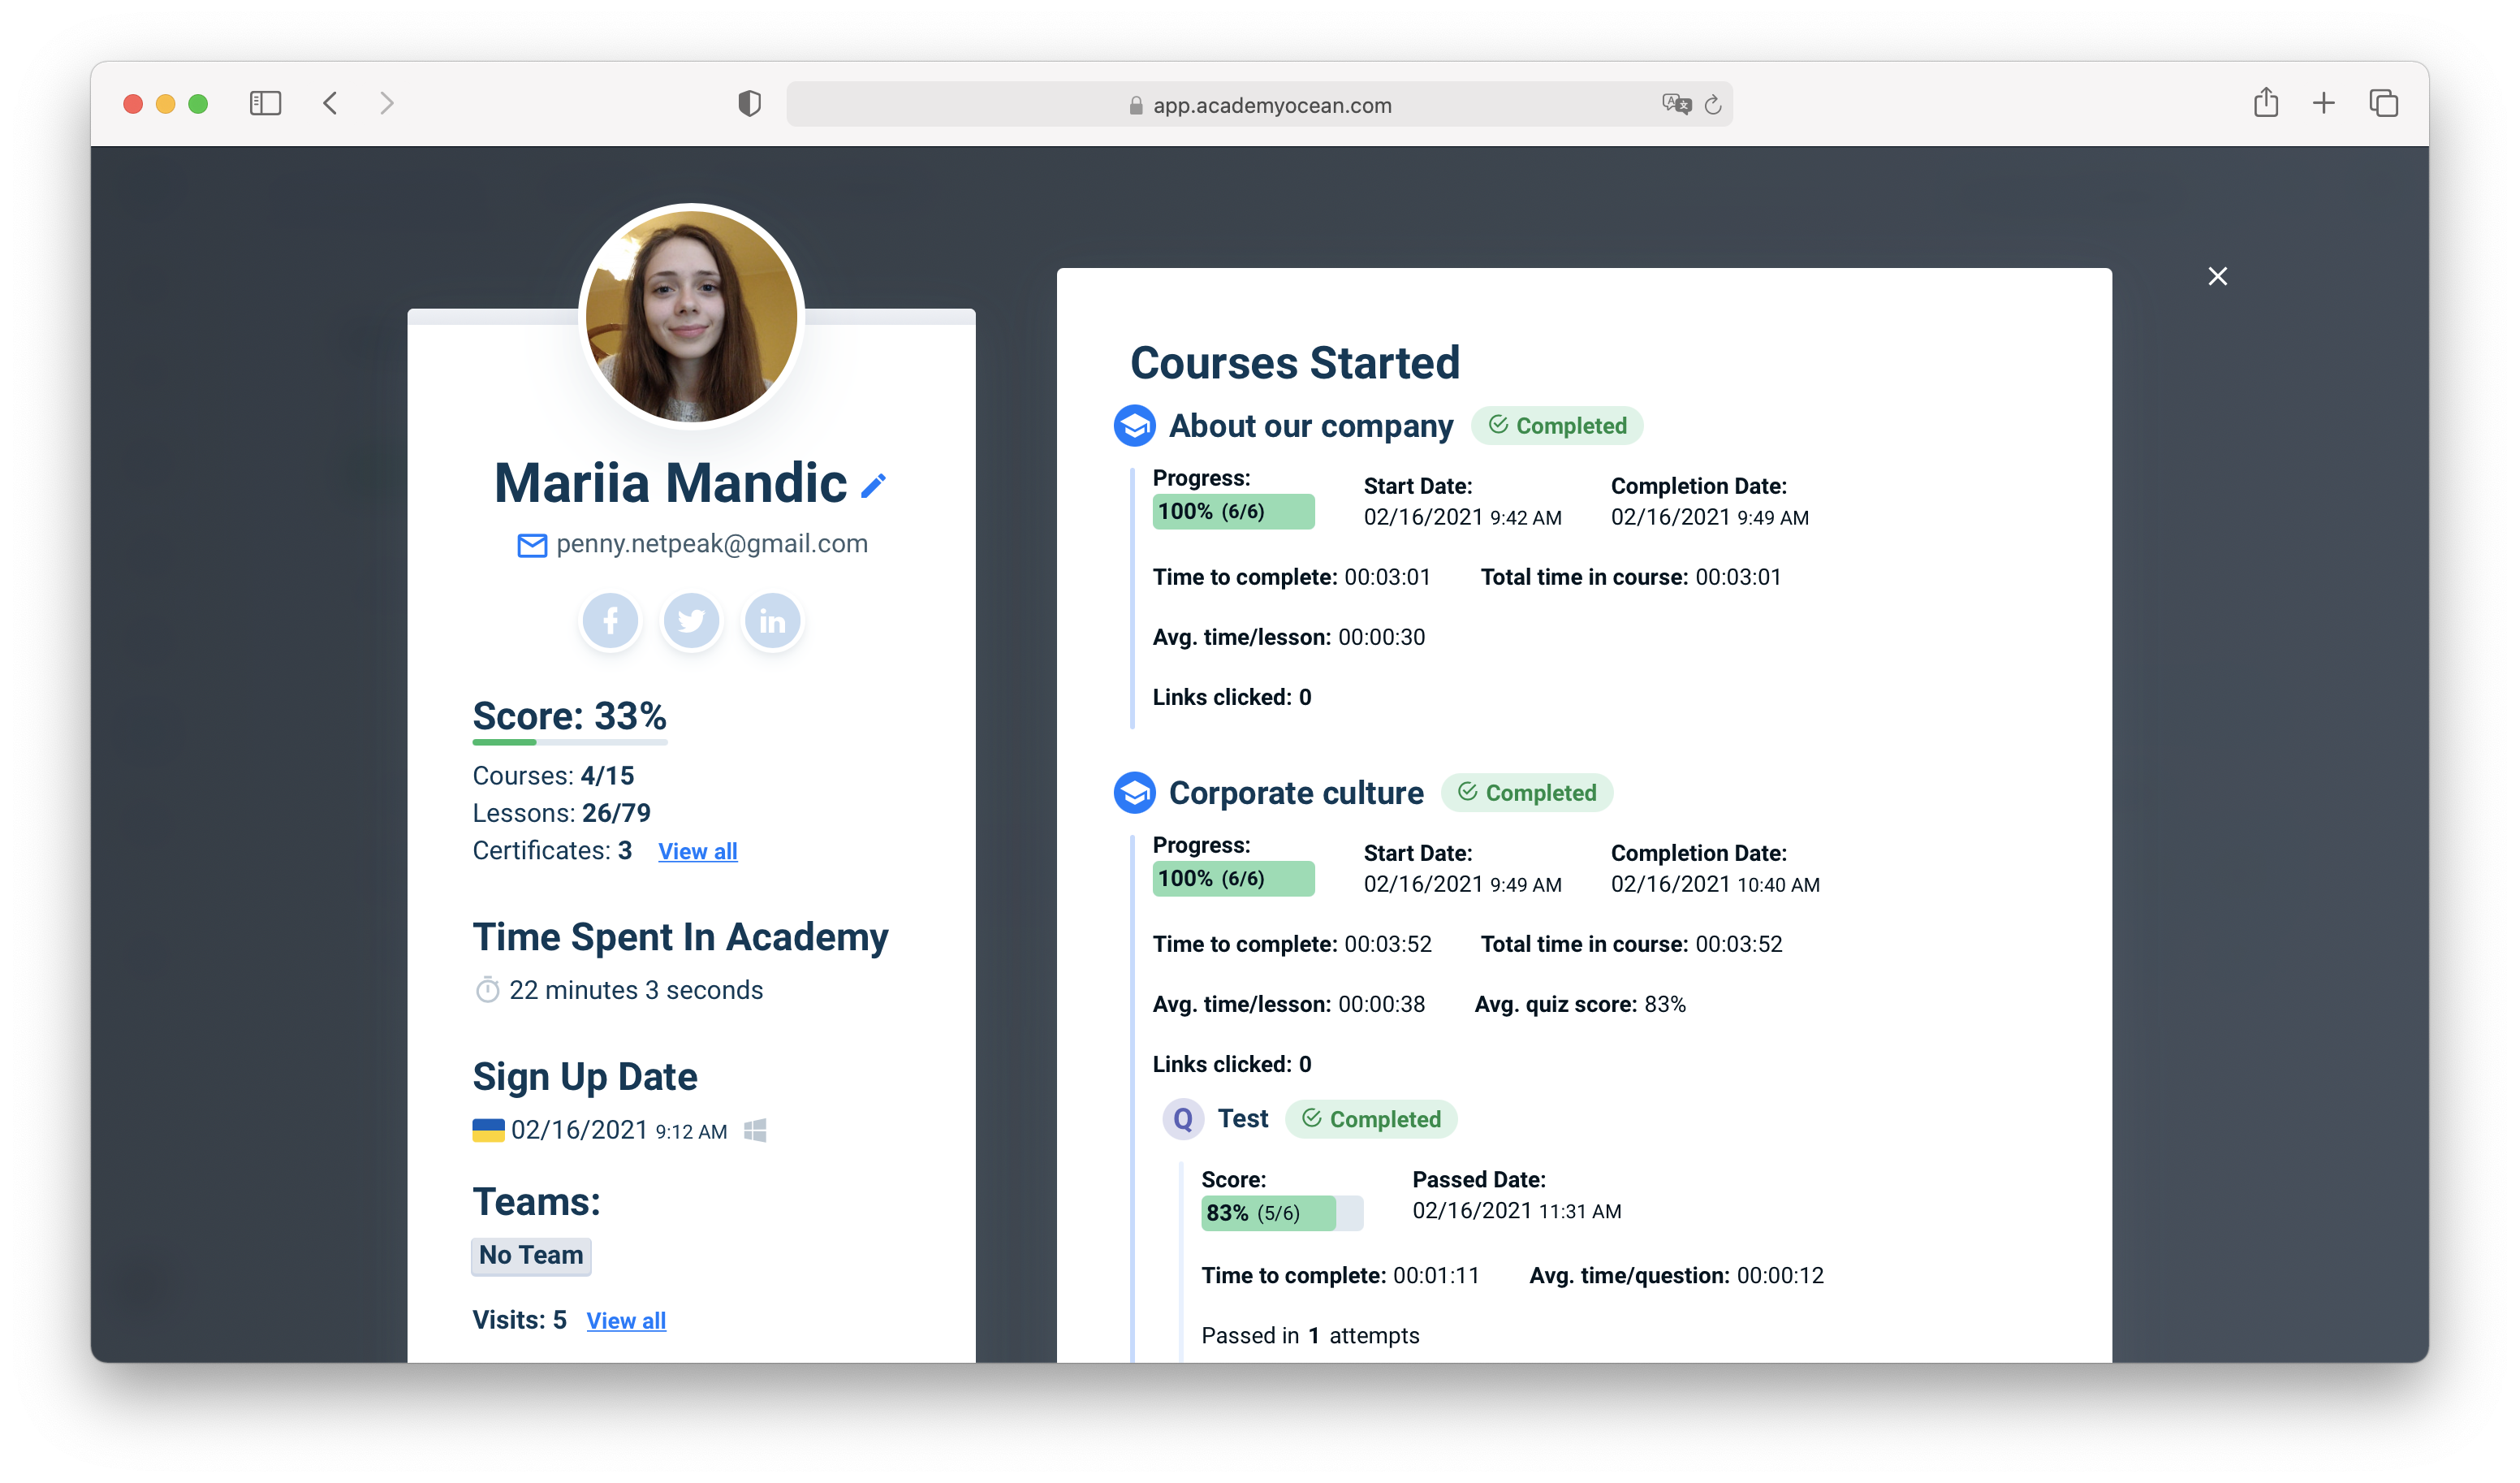Click the lock icon in address bar
2520x1483 pixels.
pos(1136,105)
